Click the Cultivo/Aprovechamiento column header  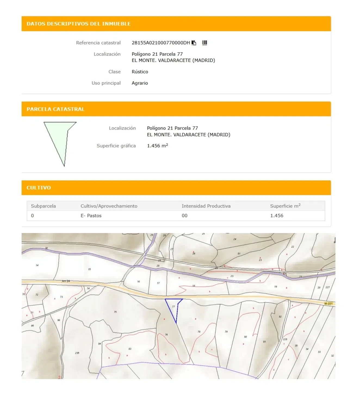click(x=109, y=206)
